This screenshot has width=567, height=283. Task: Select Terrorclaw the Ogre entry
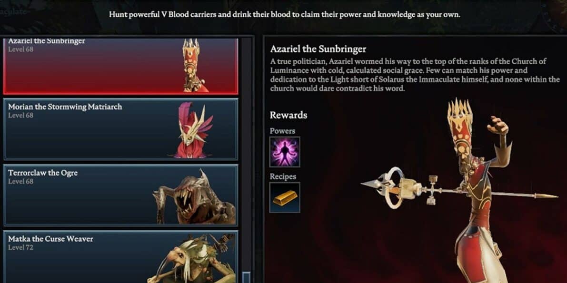[x=121, y=195]
